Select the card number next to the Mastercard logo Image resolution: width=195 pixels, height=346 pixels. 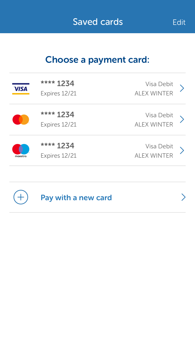pyautogui.click(x=57, y=115)
